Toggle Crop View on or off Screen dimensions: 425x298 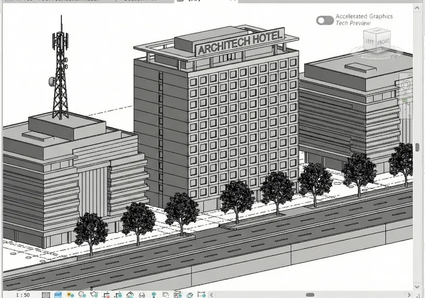[106, 295]
